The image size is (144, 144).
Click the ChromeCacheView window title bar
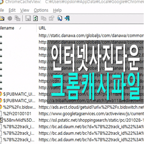tap(72, 2)
